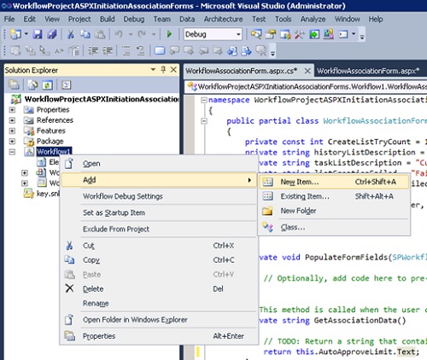Close the WorkflowAssociationForm.aspx.cs tab
Image resolution: width=427 pixels, height=360 pixels.
307,71
